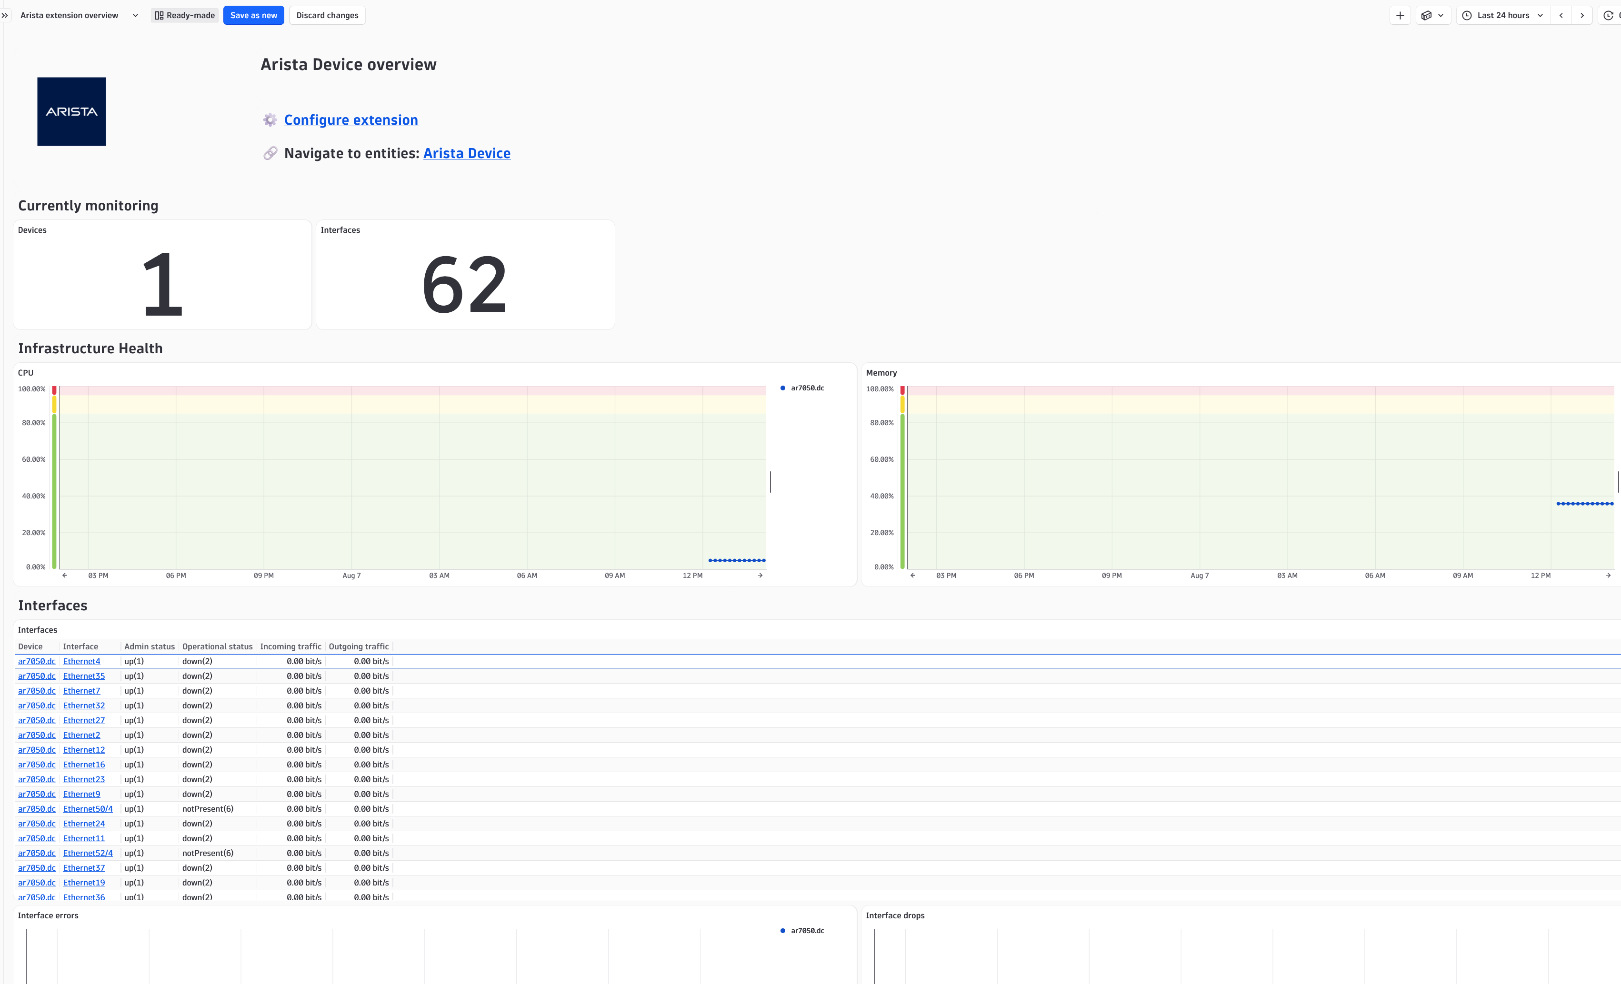
Task: Open the Ethernet4 interface link
Action: point(81,661)
